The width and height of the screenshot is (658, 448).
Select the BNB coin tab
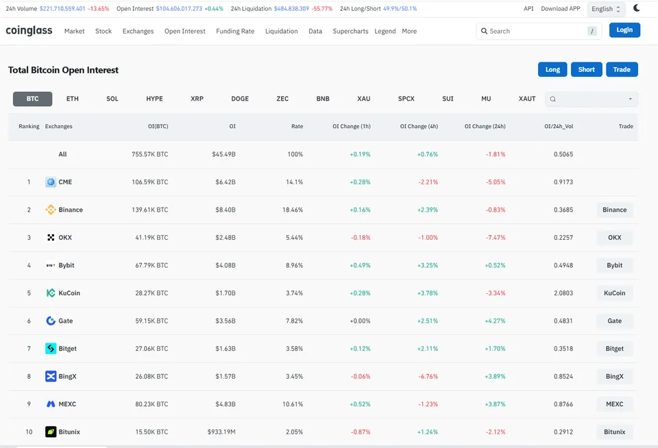tap(323, 99)
